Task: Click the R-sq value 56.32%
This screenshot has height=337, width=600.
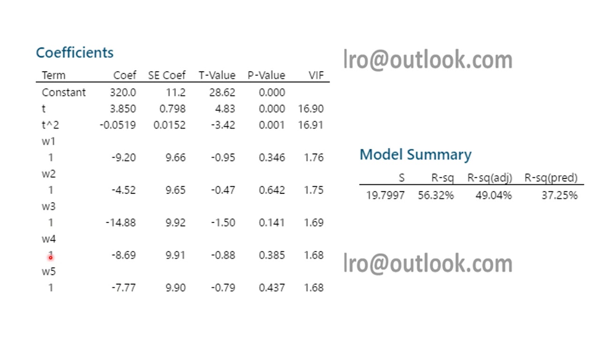Action: coord(436,195)
